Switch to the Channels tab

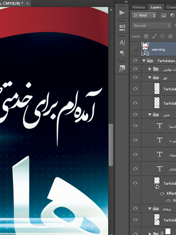[171, 7]
